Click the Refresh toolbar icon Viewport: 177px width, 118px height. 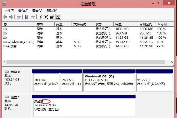coord(40,17)
